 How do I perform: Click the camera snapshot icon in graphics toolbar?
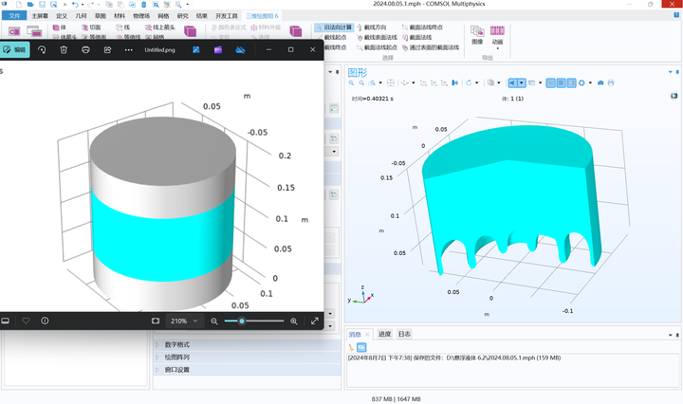pyautogui.click(x=600, y=83)
